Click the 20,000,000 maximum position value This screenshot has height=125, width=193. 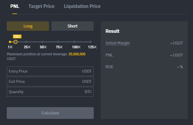pos(77,54)
